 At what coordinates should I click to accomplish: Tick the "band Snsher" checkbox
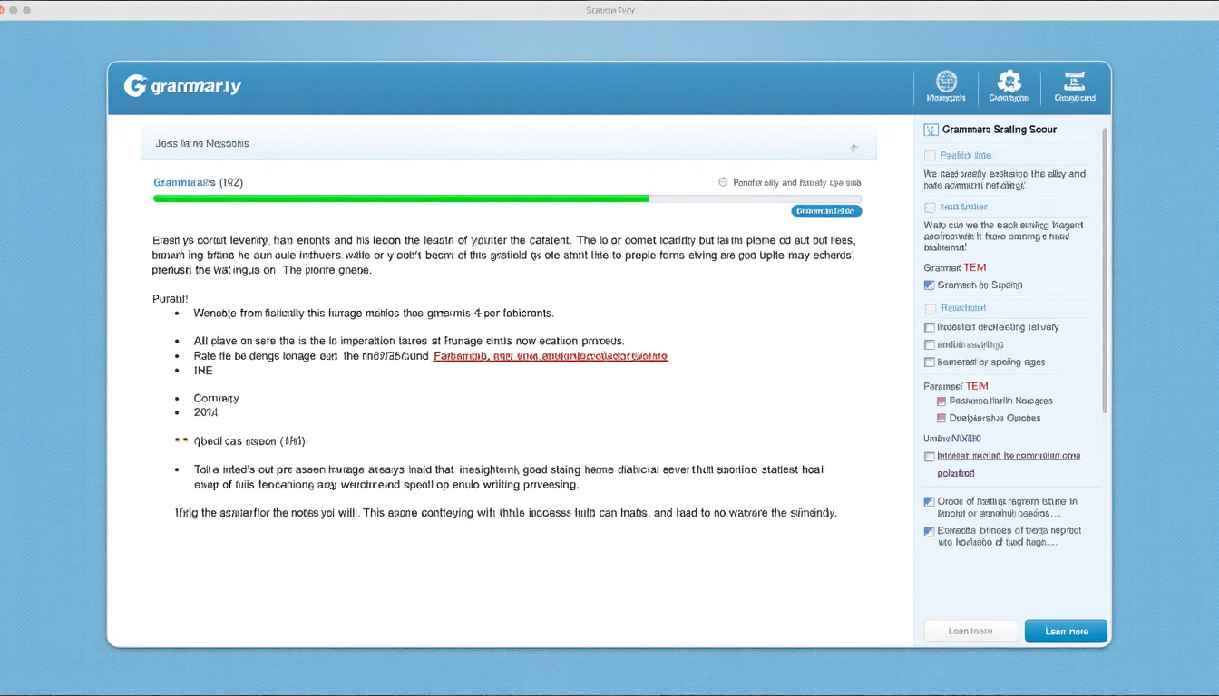click(x=930, y=208)
